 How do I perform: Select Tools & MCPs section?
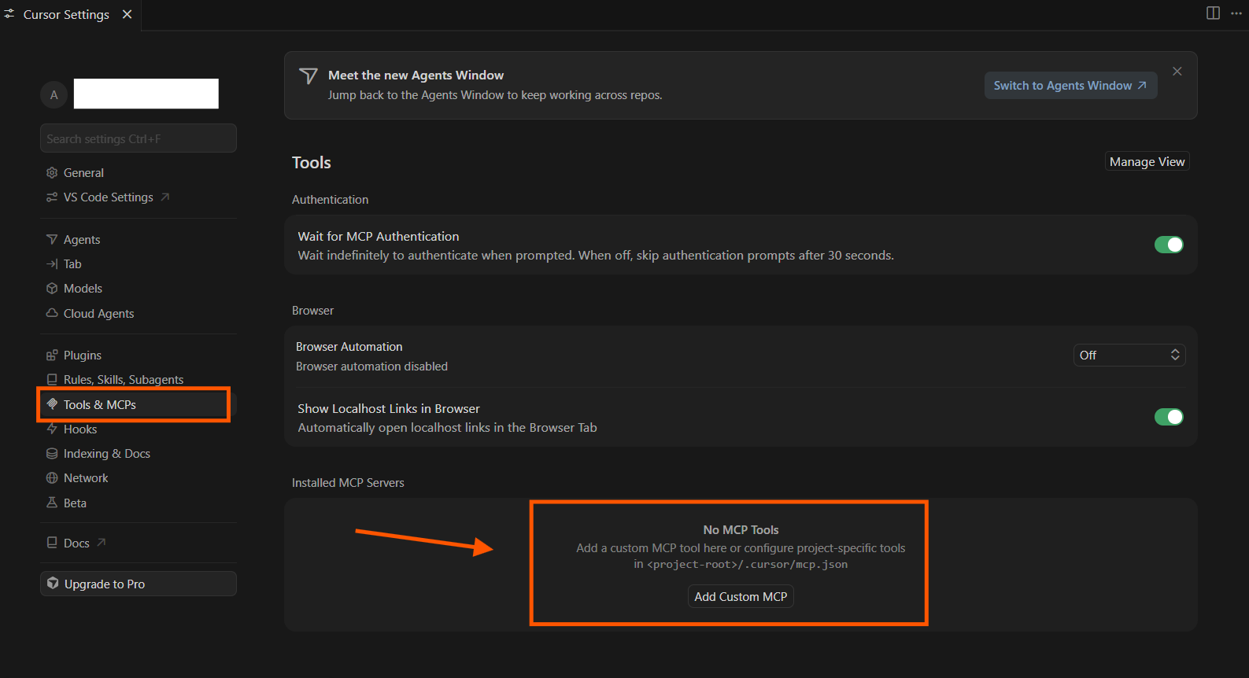[x=139, y=404]
